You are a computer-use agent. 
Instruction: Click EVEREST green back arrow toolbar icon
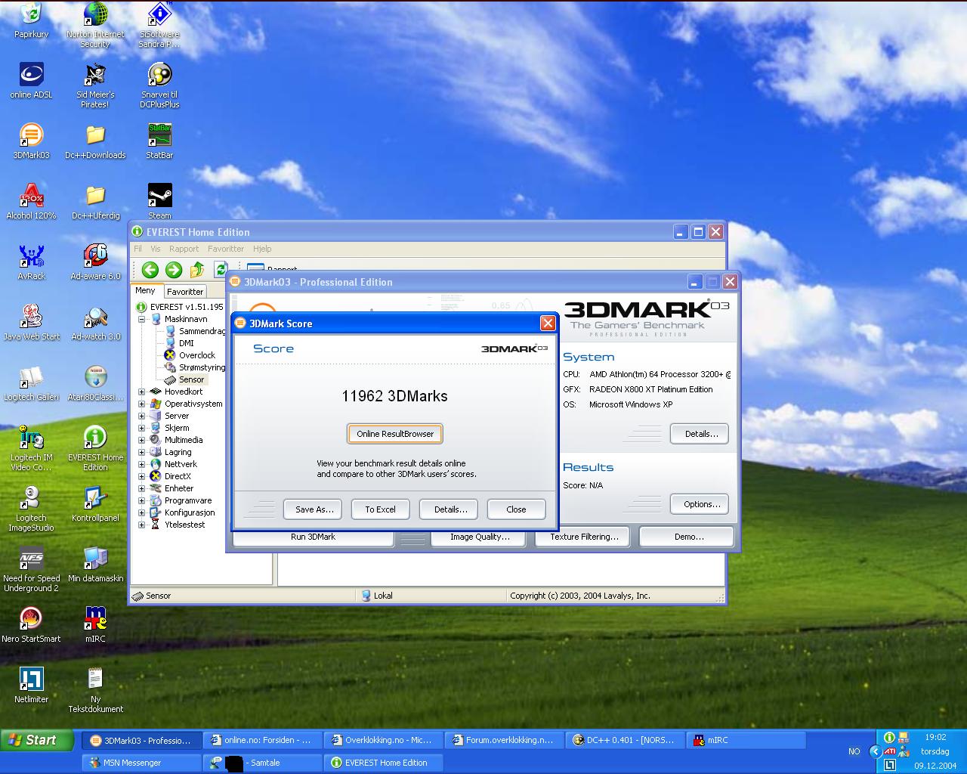(x=150, y=270)
